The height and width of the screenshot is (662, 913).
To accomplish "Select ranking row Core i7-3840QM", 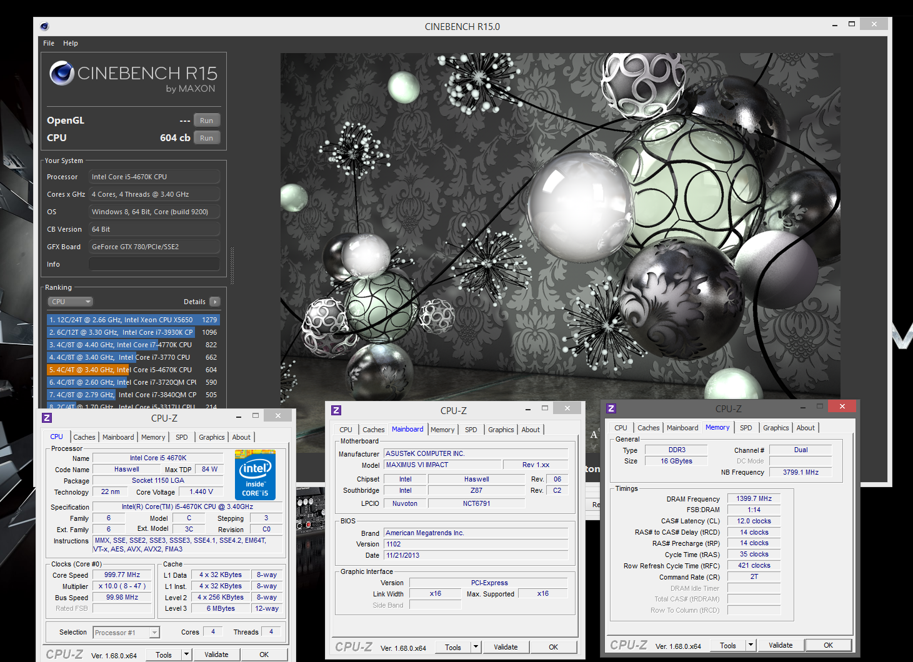I will (133, 395).
